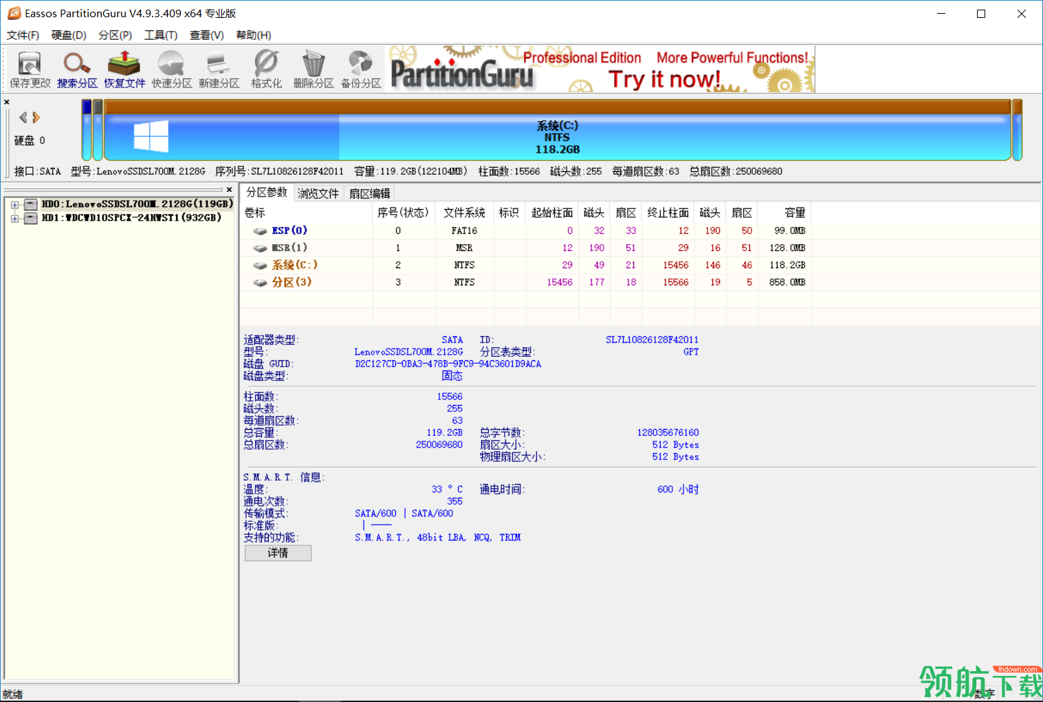Click the FAT16 file system cell
This screenshot has width=1043, height=702.
(x=464, y=231)
